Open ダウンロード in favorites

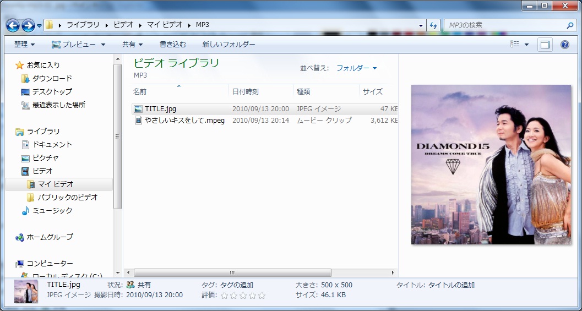coord(52,79)
